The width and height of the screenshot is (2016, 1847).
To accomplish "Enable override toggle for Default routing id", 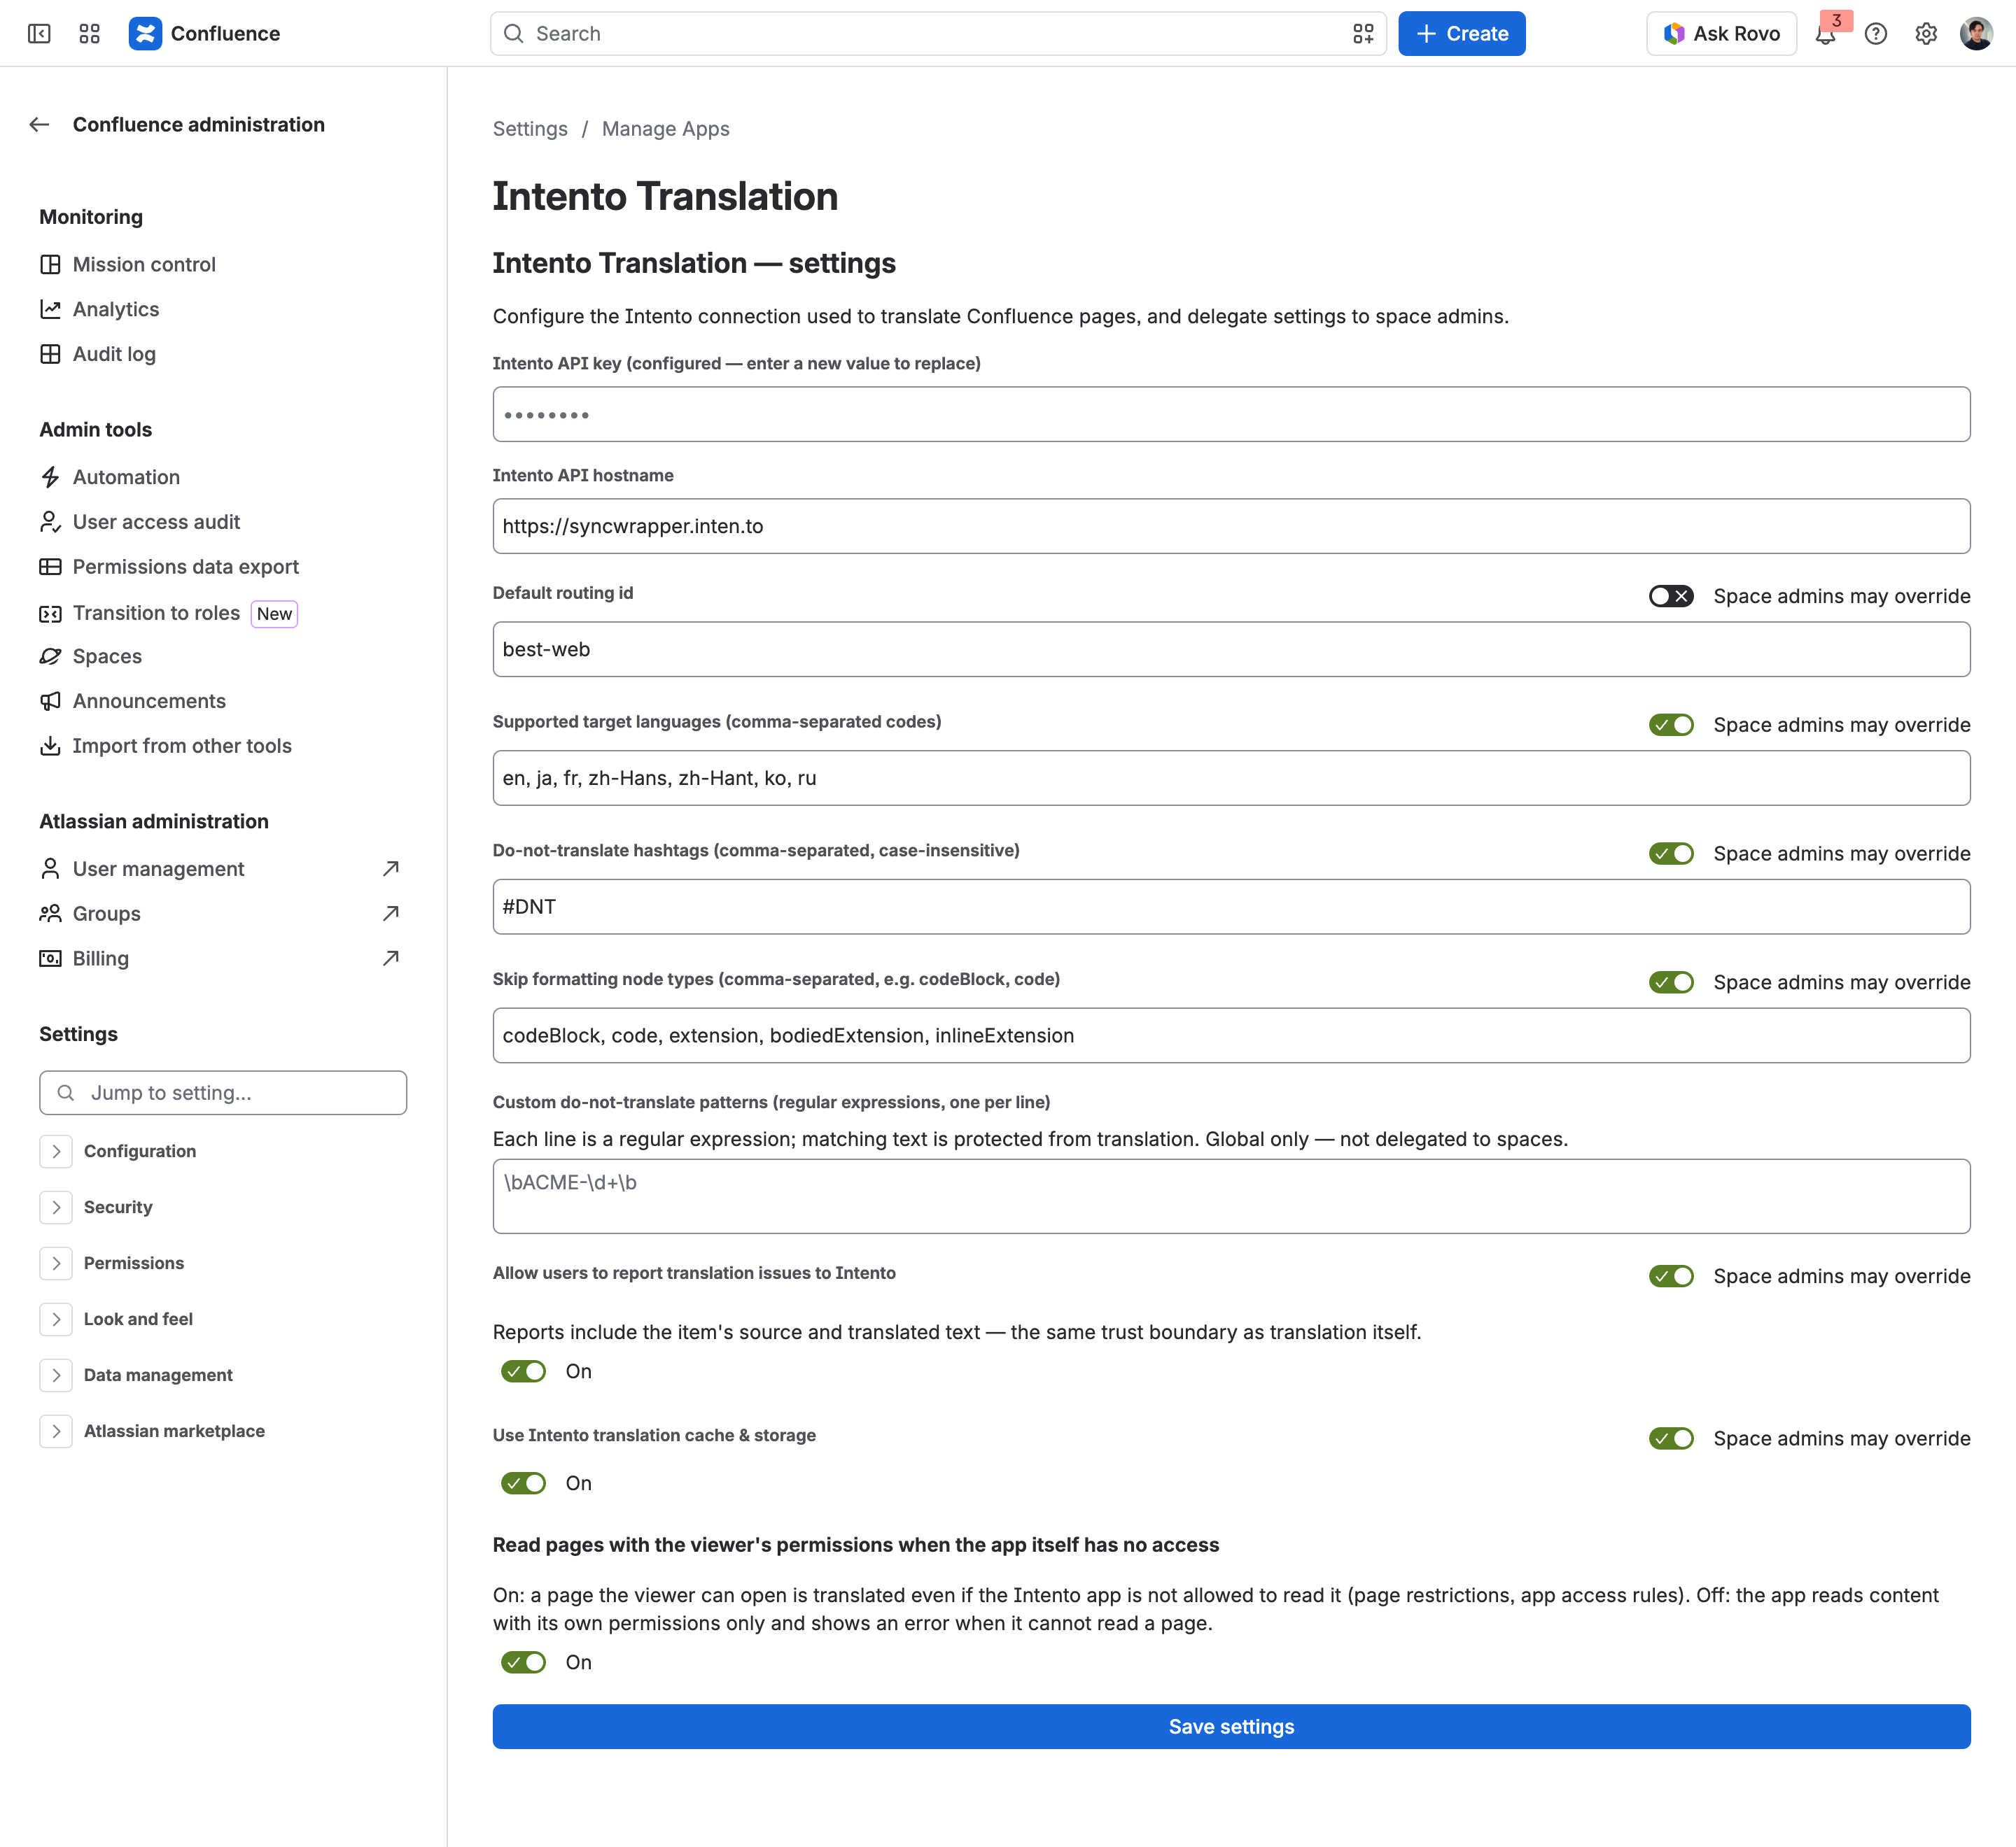I will click(x=1671, y=597).
